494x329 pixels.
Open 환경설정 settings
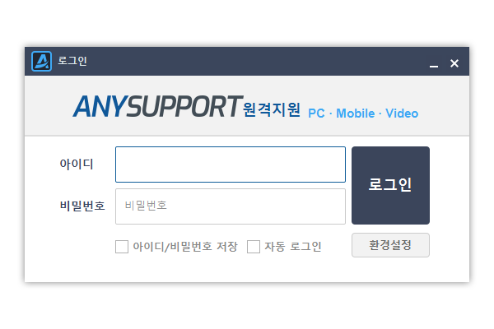390,245
